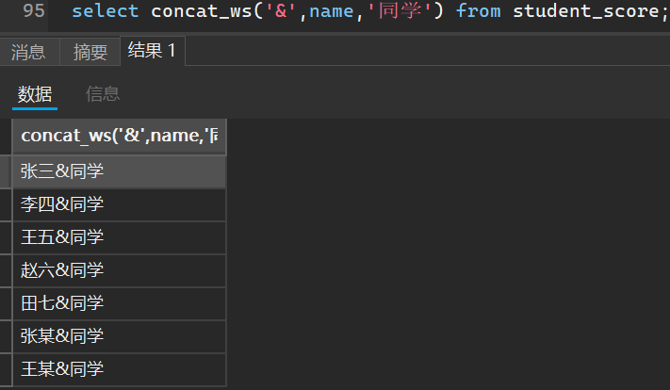The image size is (670, 390).
Task: Click the select keyword in the query
Action: [106, 11]
